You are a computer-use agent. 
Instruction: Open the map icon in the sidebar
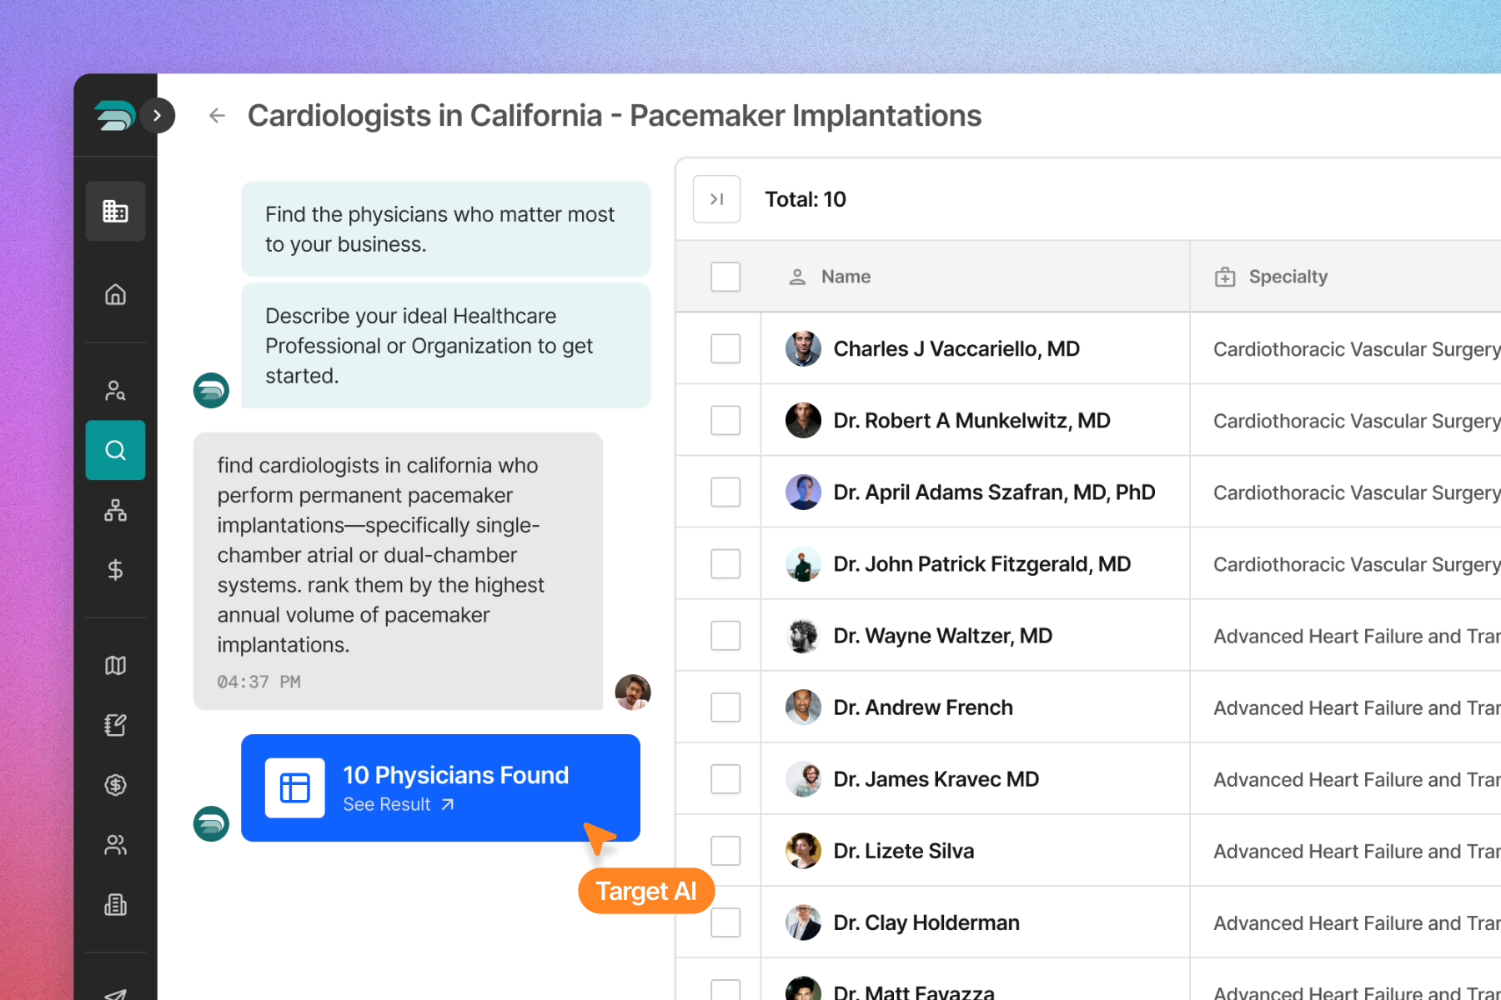115,665
